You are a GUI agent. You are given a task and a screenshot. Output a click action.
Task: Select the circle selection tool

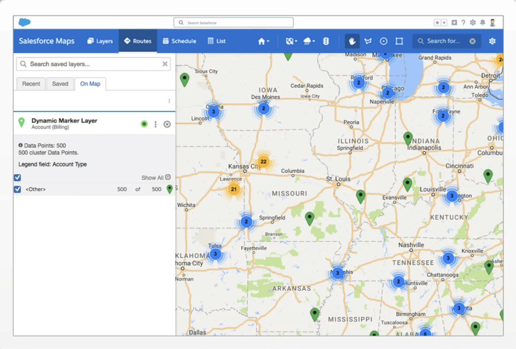click(x=383, y=41)
